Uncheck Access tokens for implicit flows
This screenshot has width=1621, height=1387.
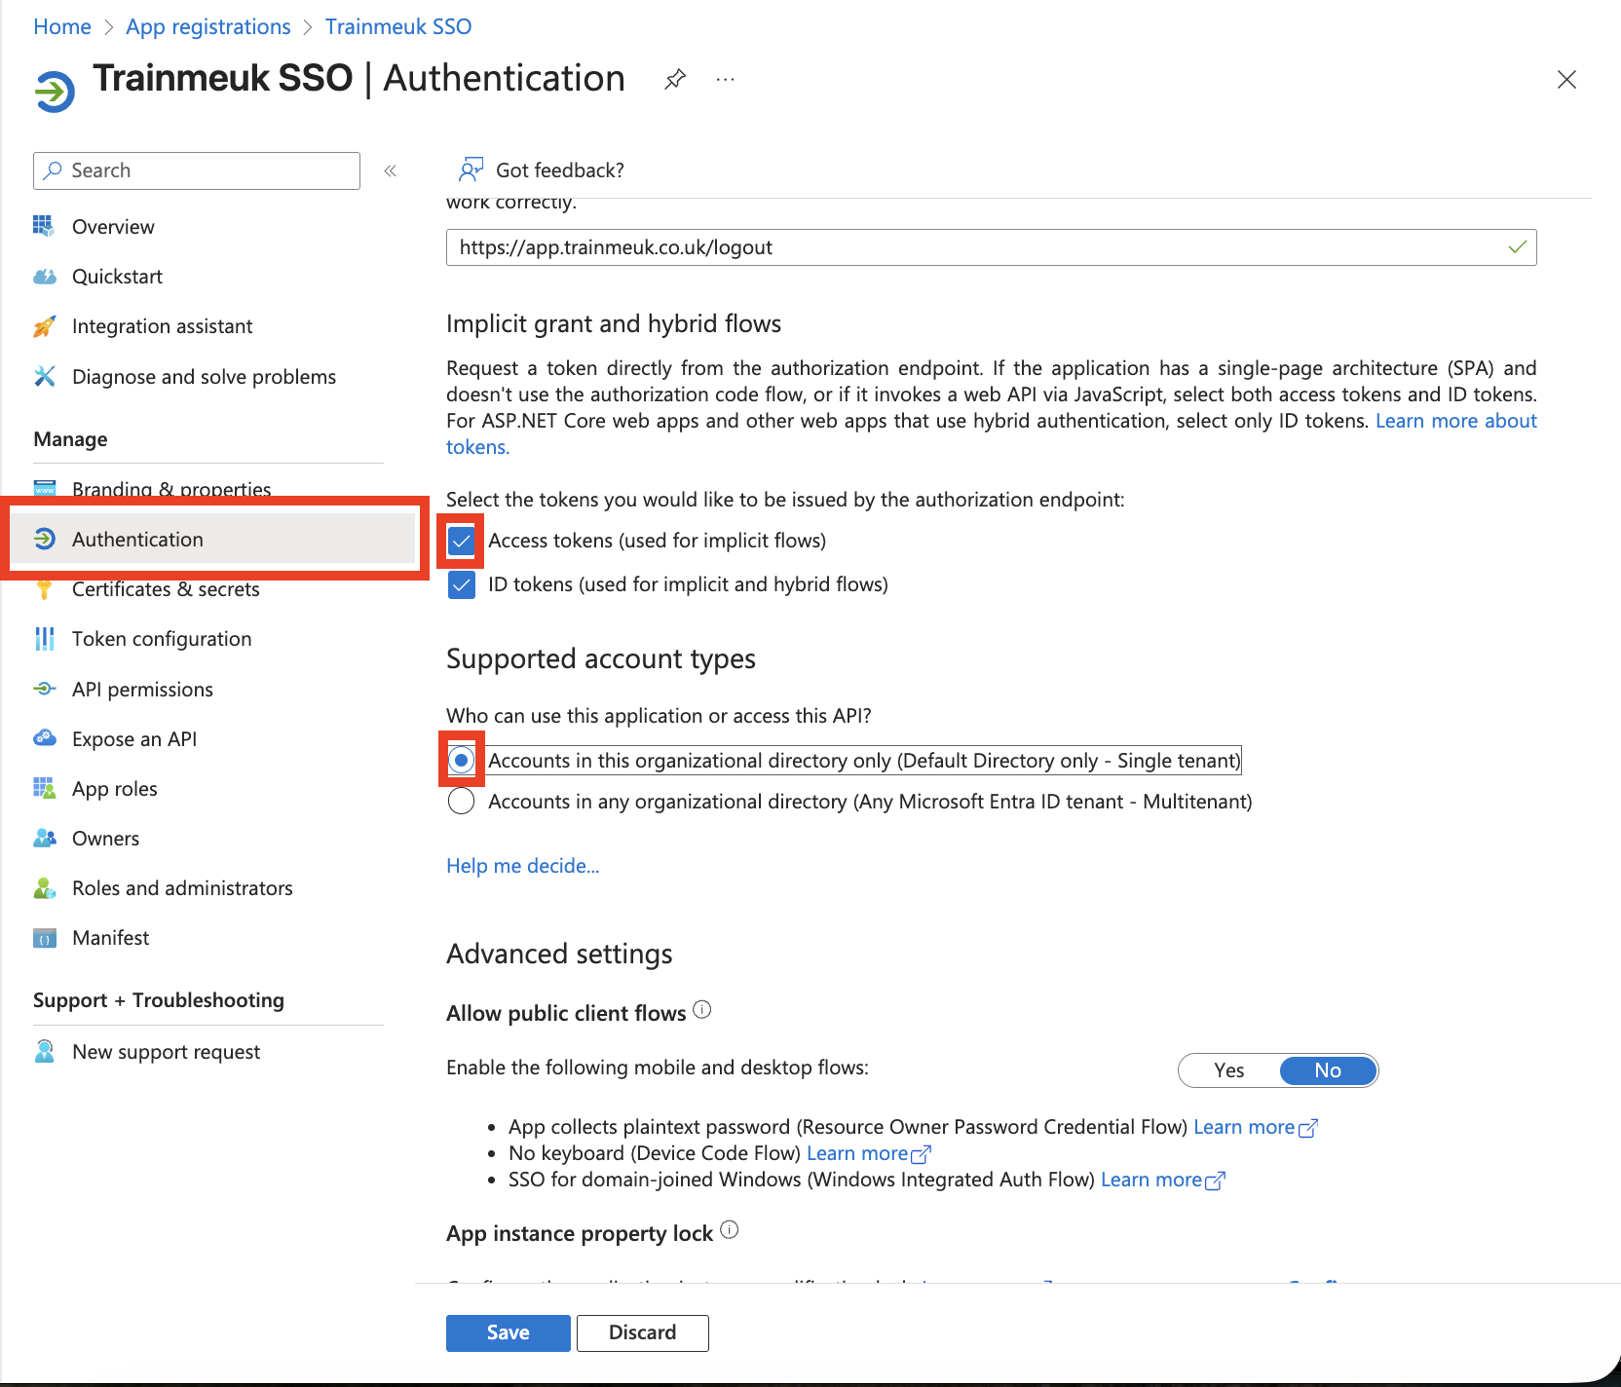click(461, 540)
